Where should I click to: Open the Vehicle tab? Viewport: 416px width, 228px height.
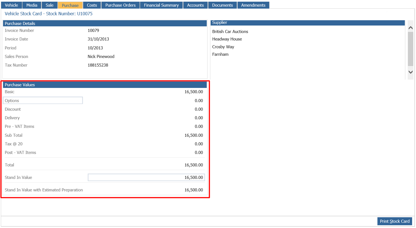tap(11, 5)
